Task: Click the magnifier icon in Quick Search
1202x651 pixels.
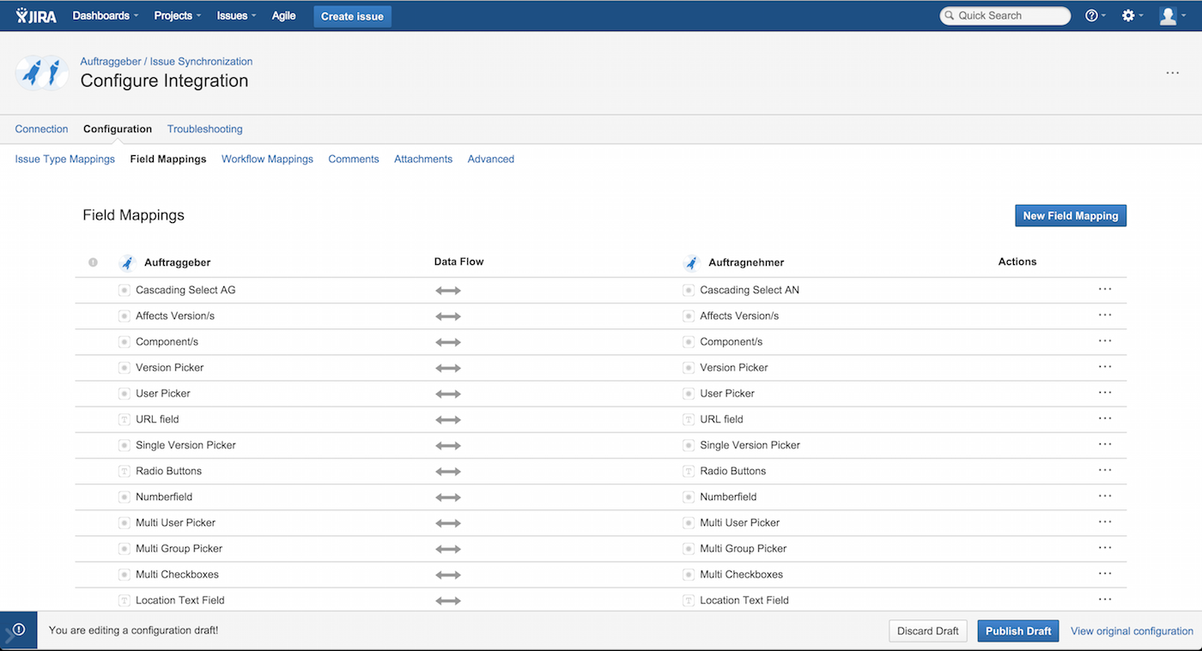Action: pyautogui.click(x=950, y=15)
